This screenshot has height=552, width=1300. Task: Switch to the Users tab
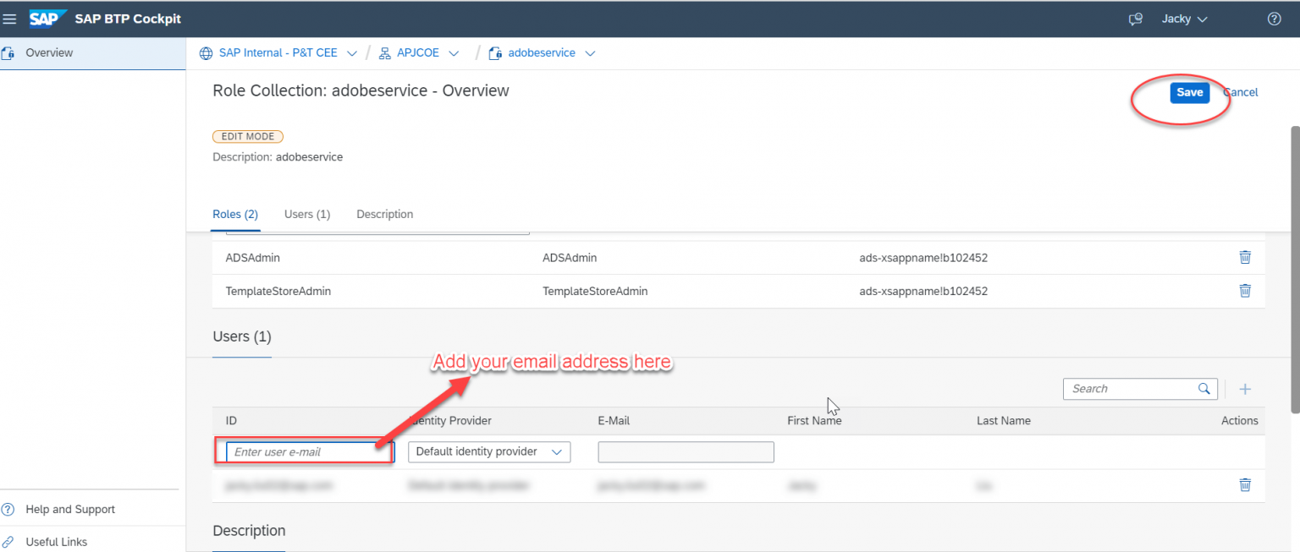[306, 214]
